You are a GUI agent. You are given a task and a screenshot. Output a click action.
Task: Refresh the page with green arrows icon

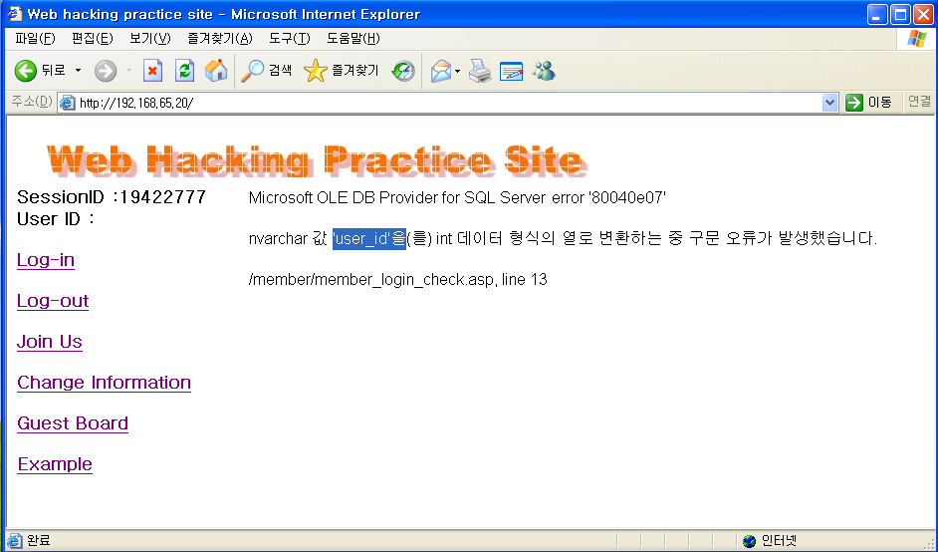pyautogui.click(x=184, y=71)
